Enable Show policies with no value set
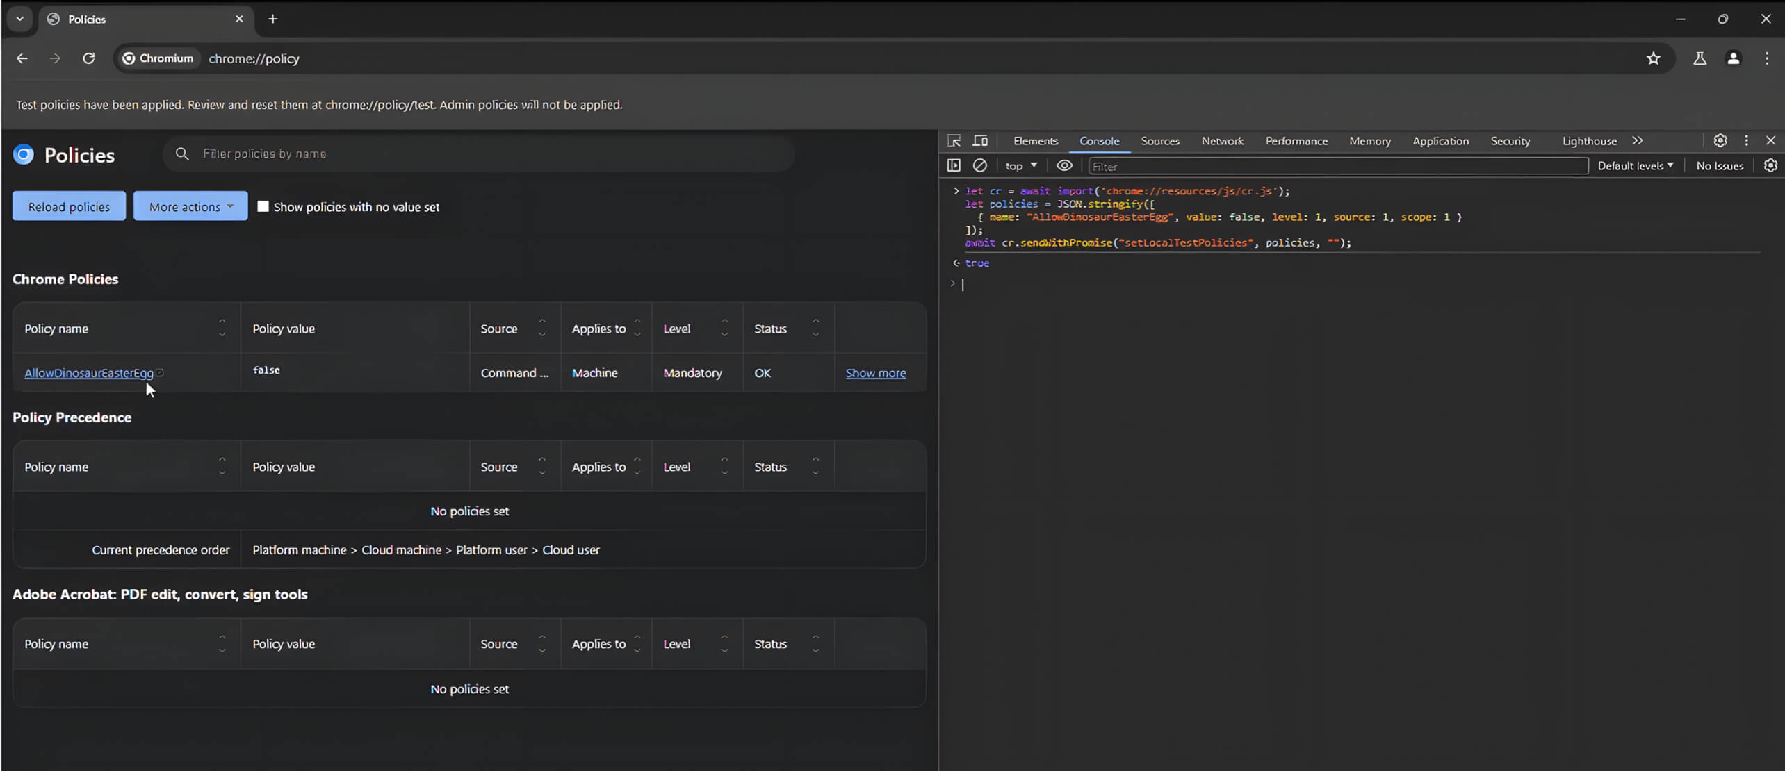The image size is (1785, 771). coord(263,206)
